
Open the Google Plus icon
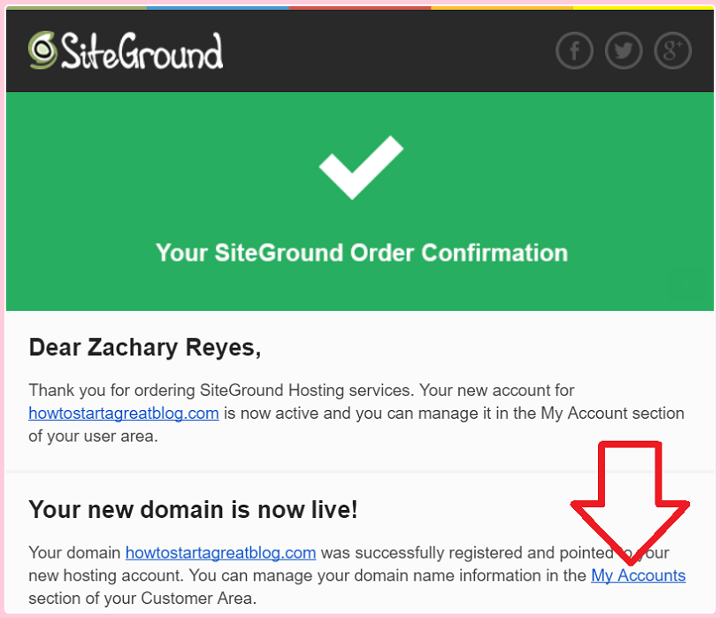(672, 50)
